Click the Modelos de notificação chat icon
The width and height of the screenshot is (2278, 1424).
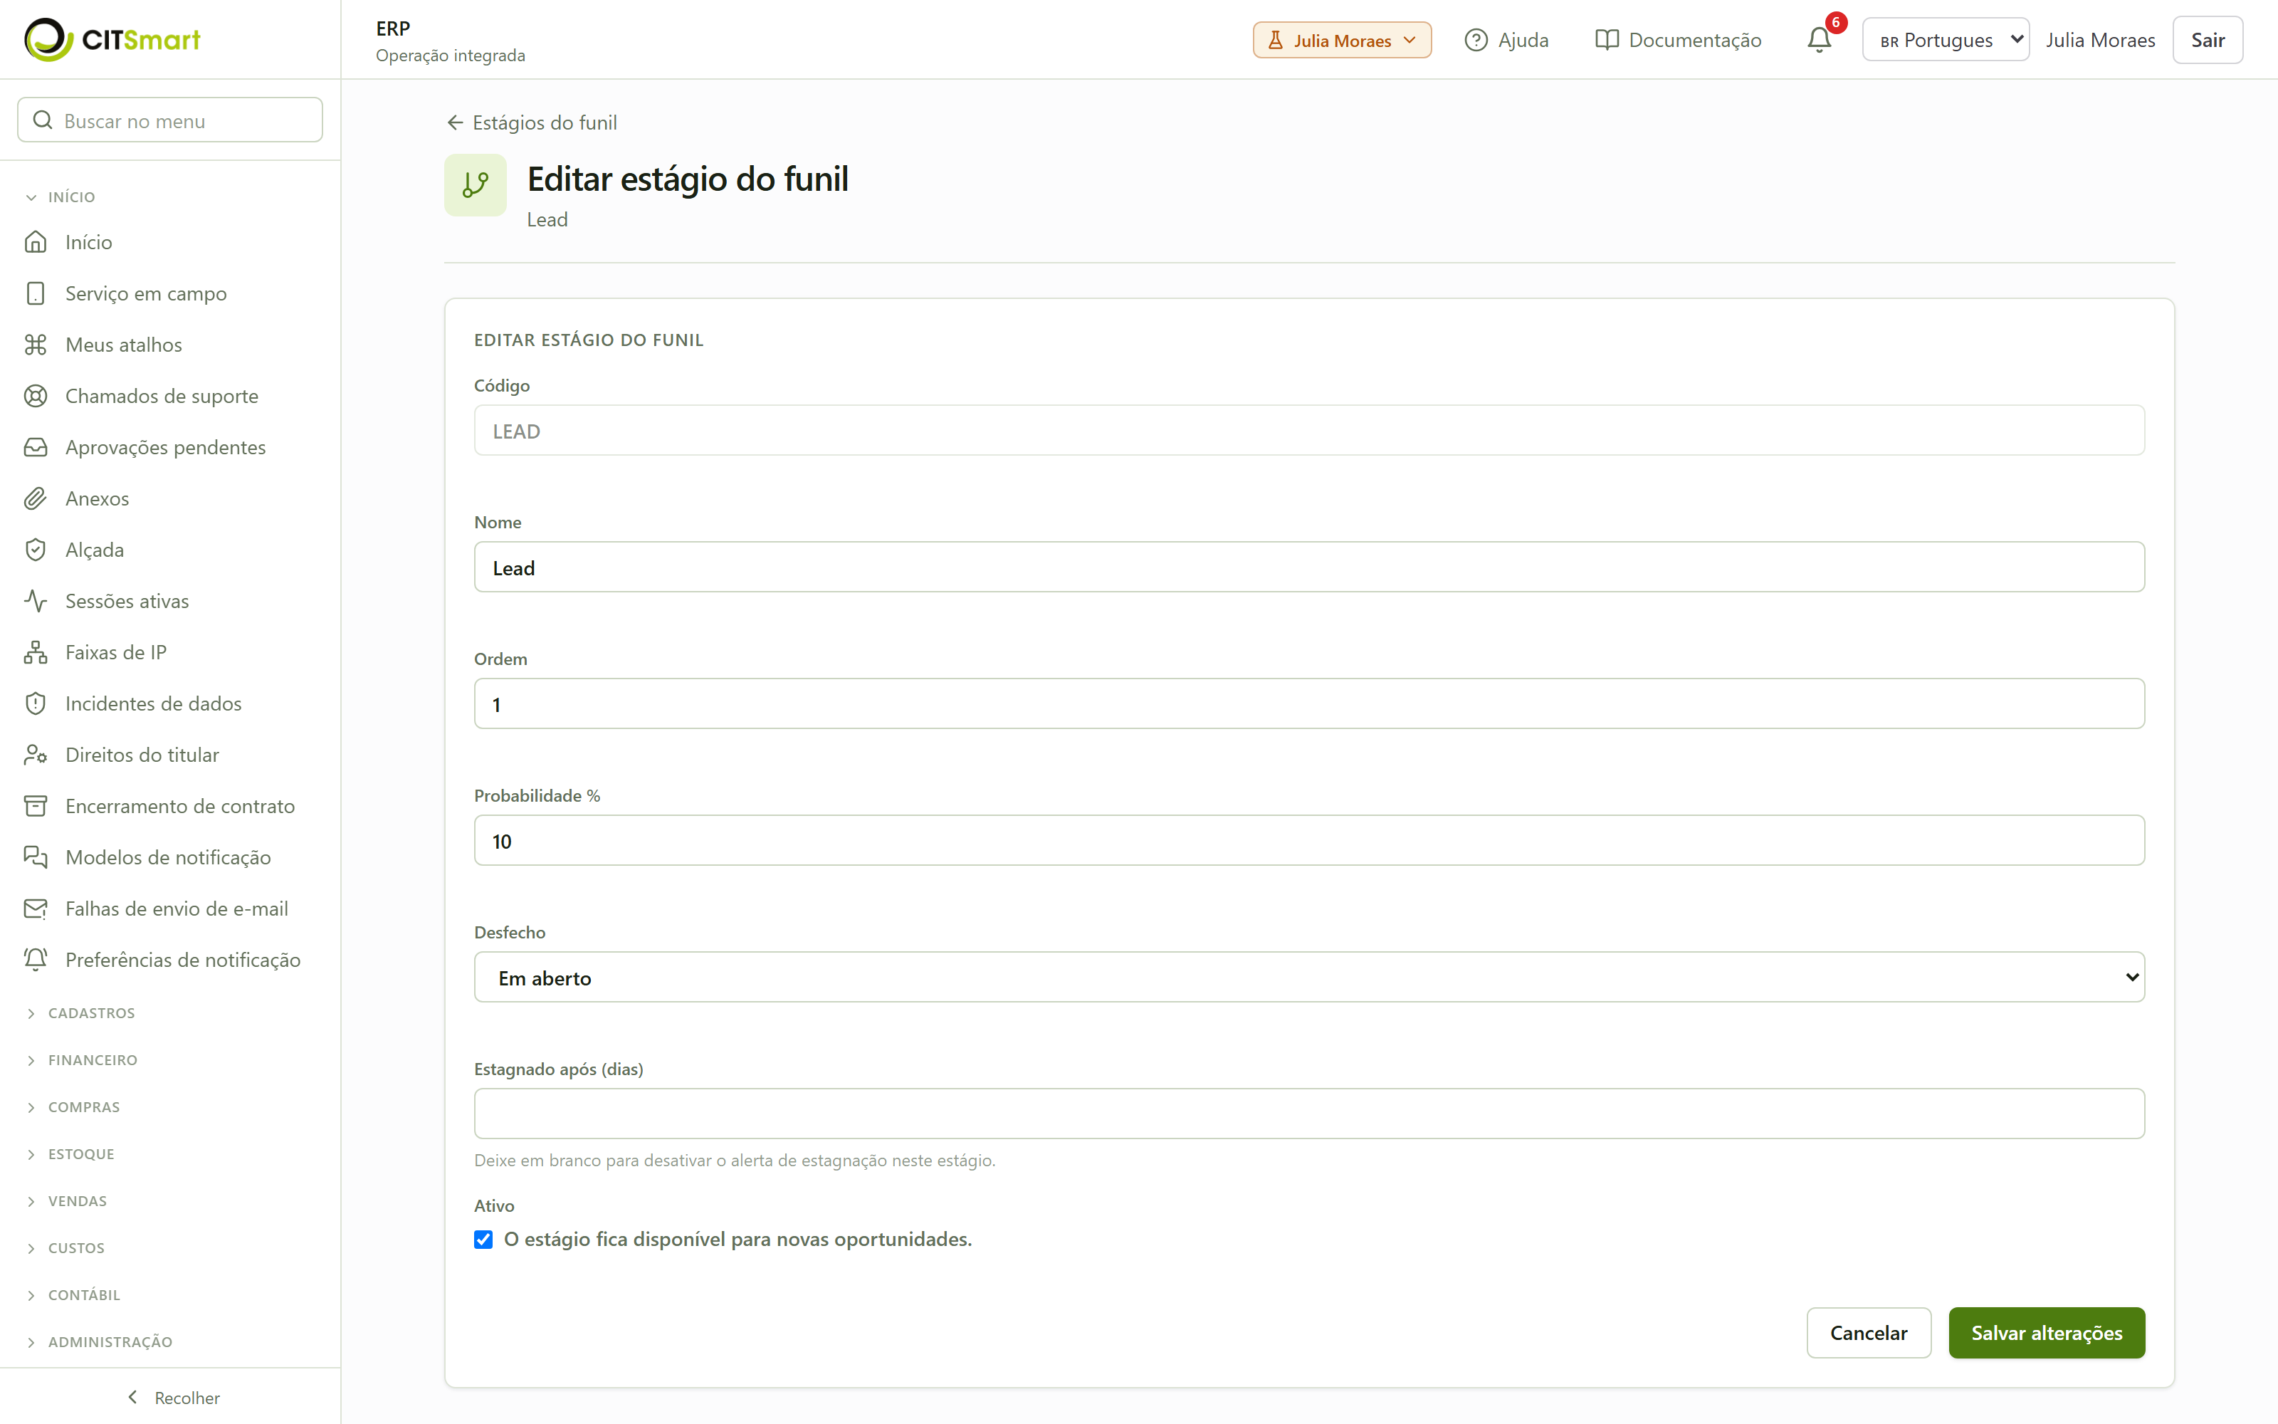tap(36, 857)
